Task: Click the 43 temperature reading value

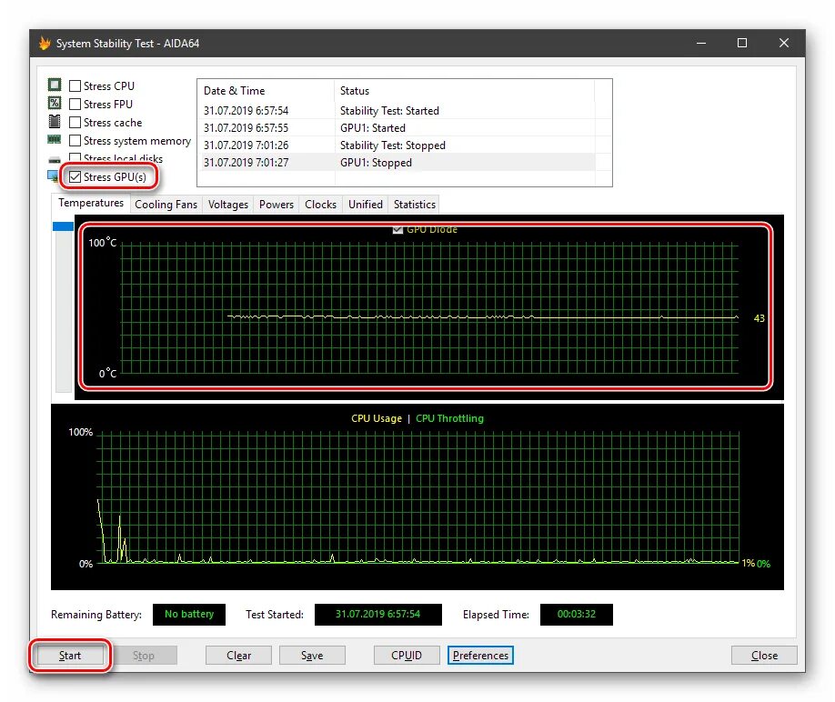Action: pyautogui.click(x=760, y=318)
